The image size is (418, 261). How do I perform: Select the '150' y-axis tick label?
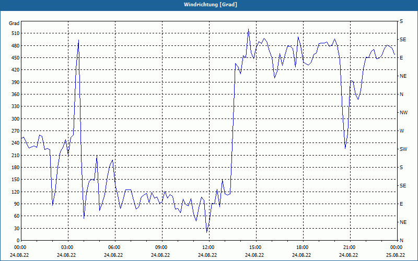pos(16,180)
